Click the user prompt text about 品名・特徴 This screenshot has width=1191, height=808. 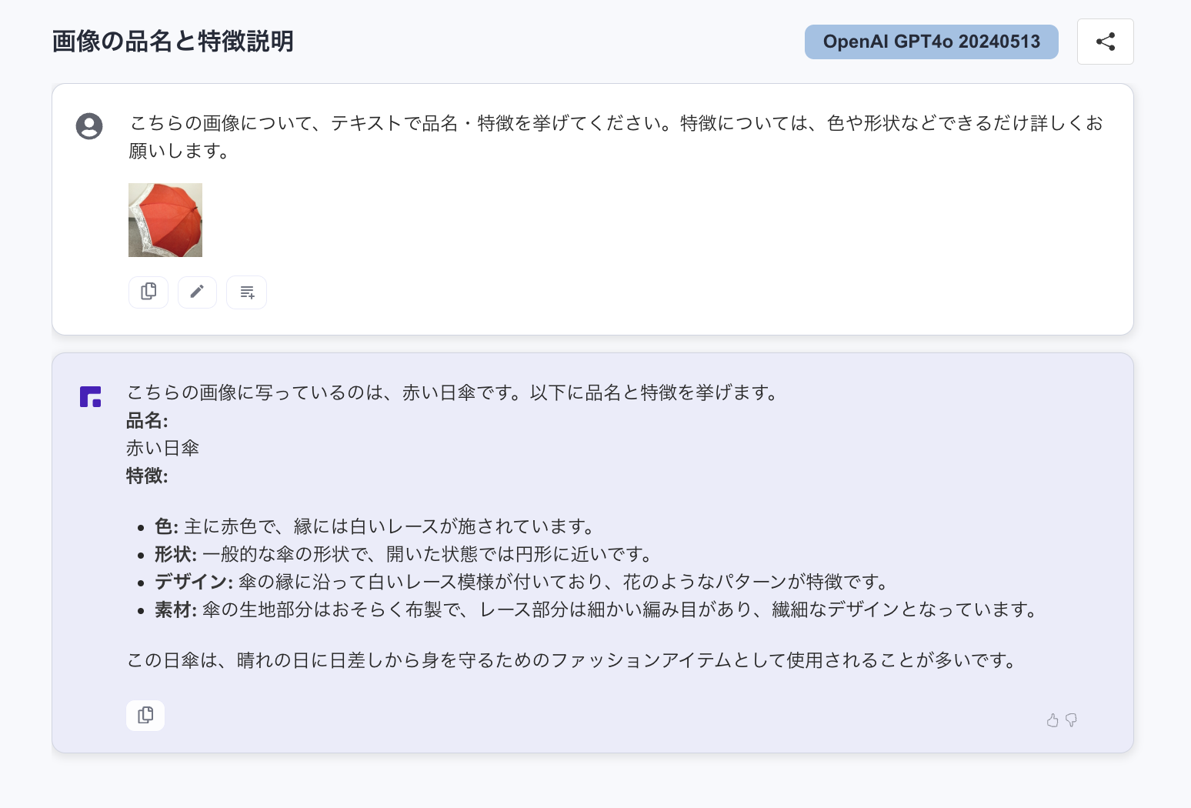(616, 137)
